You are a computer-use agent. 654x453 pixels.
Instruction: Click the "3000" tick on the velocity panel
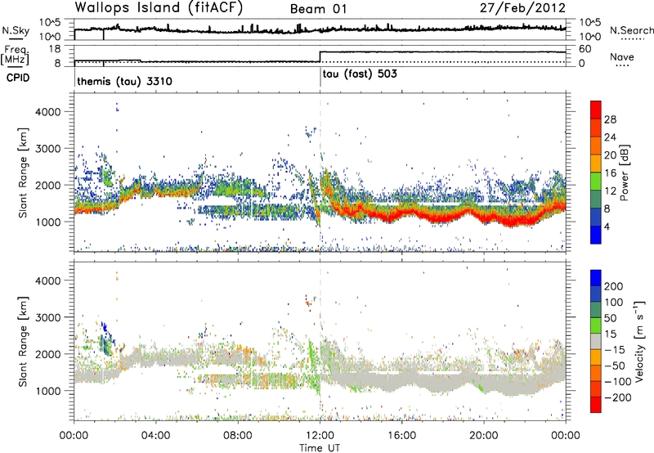(x=47, y=317)
